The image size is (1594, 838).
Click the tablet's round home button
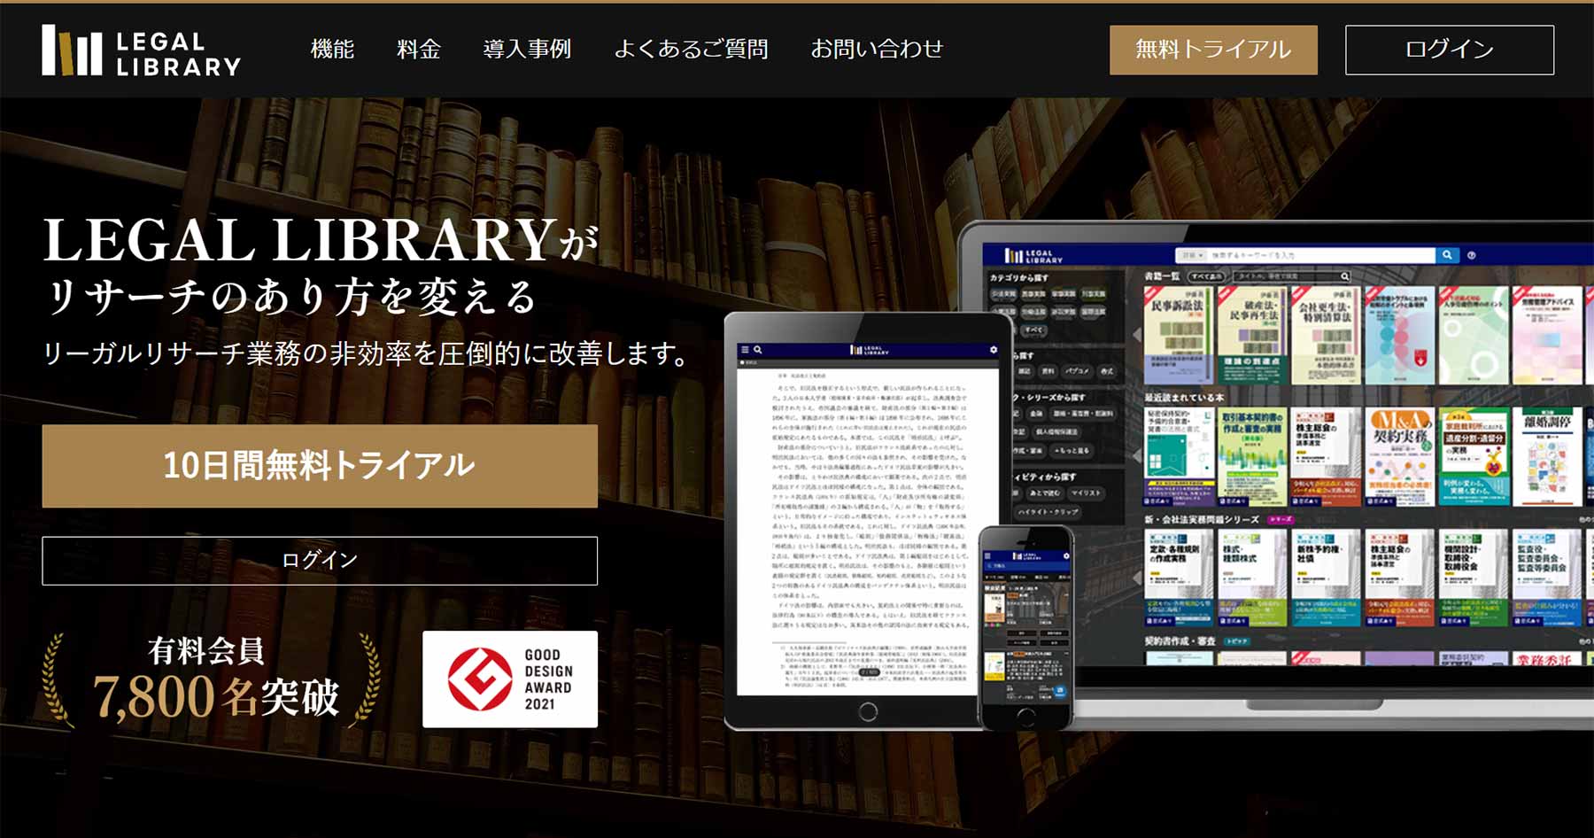(868, 711)
